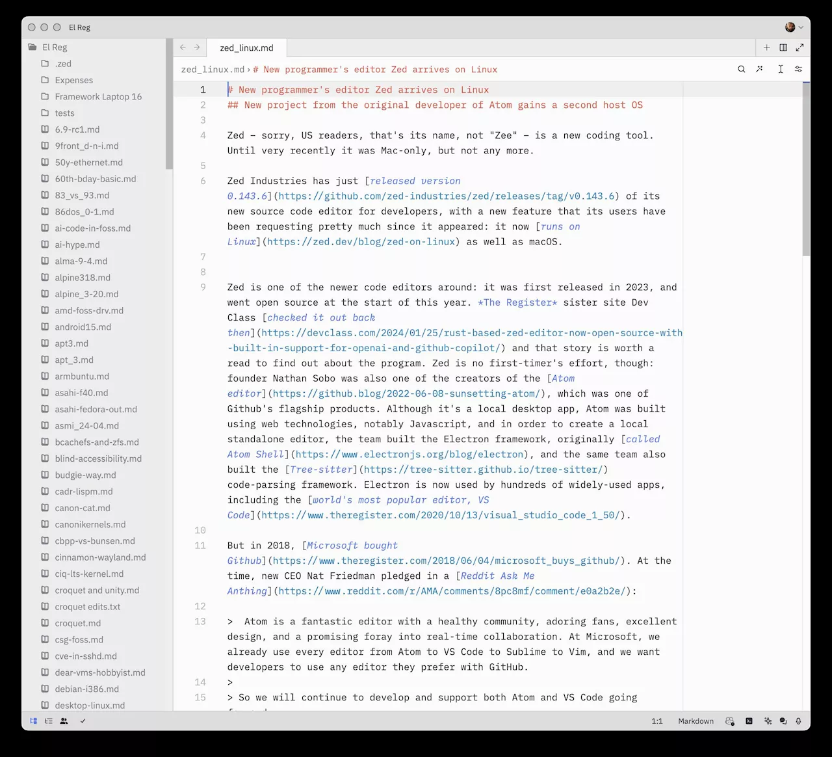
Task: Click line number 13 in gutter
Action: (x=200, y=622)
